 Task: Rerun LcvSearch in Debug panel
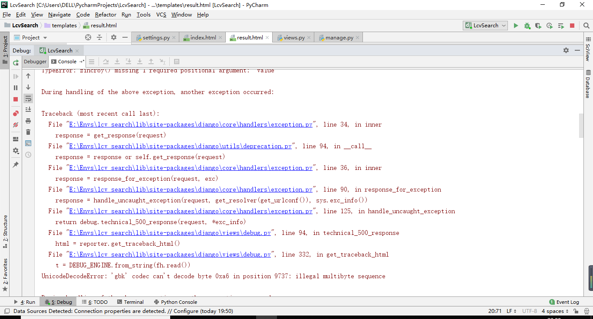(16, 63)
